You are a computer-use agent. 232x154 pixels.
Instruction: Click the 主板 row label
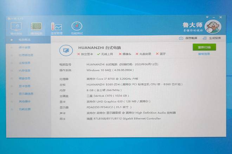pos(62,85)
